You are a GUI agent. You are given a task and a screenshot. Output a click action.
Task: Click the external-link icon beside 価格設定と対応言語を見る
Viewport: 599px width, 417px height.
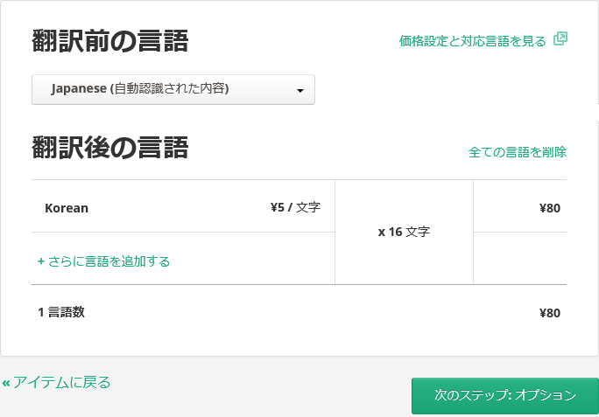(560, 39)
